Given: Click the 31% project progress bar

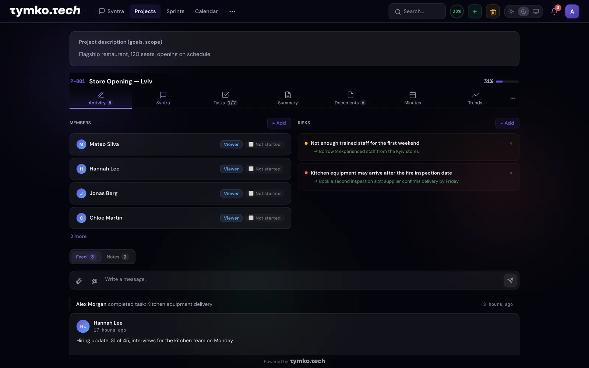Looking at the screenshot, I should click(507, 81).
